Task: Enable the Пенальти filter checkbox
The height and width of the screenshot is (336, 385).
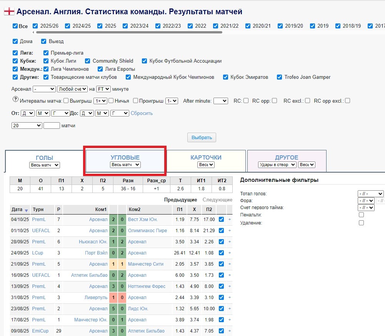Action: tap(361, 215)
